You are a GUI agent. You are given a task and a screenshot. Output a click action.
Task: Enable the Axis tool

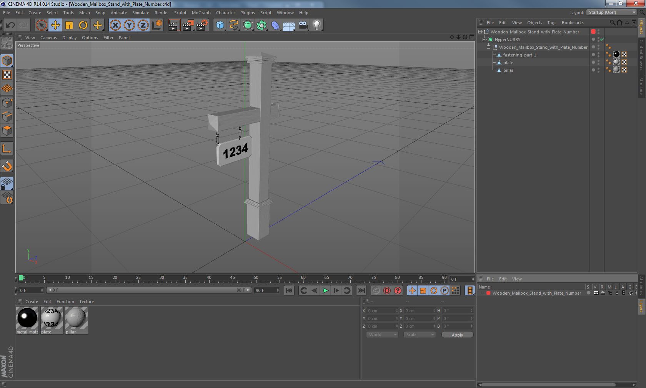tap(7, 149)
